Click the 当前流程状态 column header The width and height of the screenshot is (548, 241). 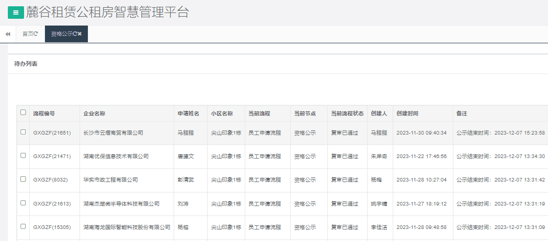[347, 113]
